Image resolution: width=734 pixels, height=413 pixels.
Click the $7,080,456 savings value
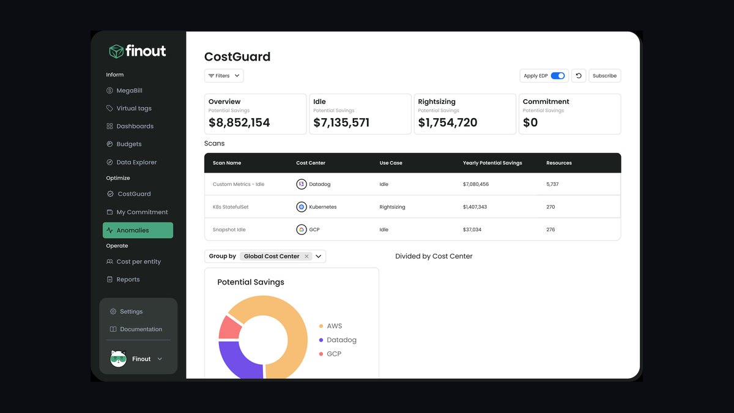pyautogui.click(x=476, y=184)
